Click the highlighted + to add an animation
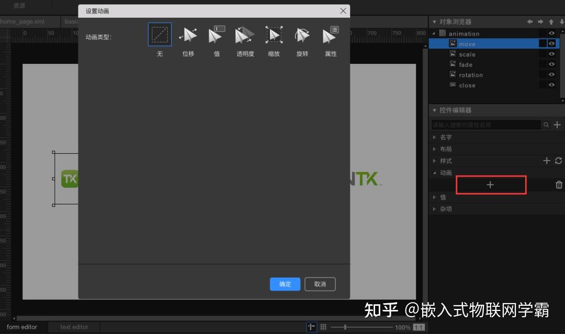The image size is (565, 334). coord(490,185)
